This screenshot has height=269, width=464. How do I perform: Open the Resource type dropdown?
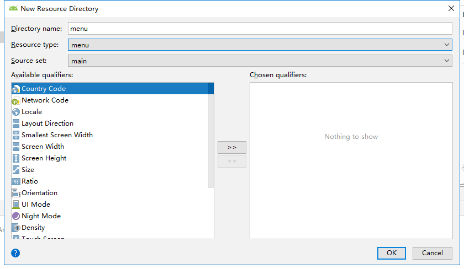tap(260, 45)
